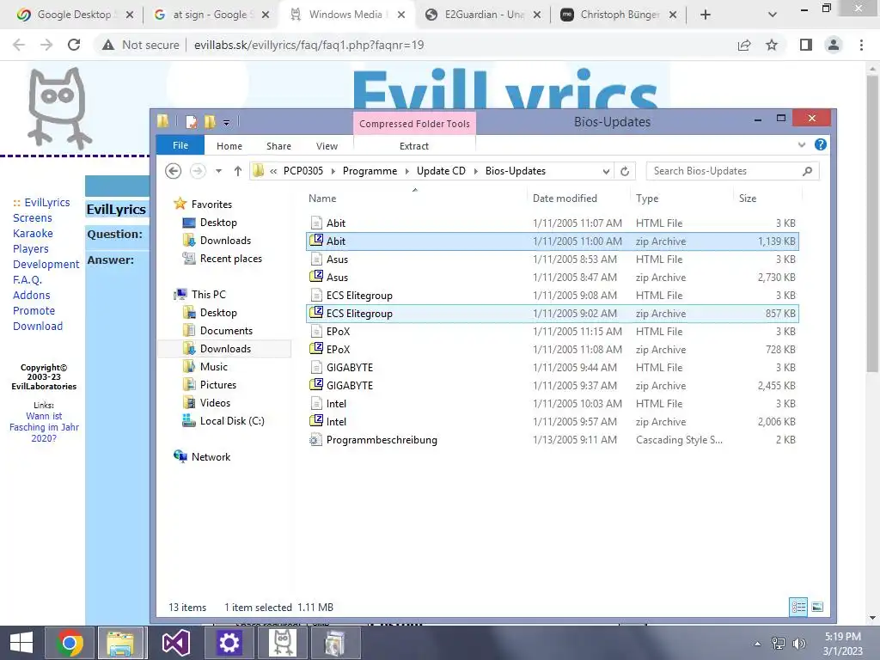Viewport: 880px width, 660px height.
Task: Expand breadcrumb arrow after Programme
Action: point(406,171)
